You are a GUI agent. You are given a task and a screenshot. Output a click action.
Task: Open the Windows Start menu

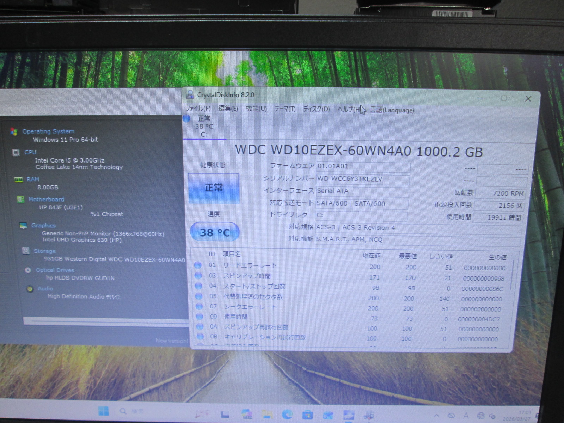[103, 411]
